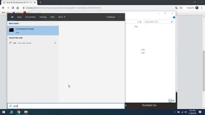This screenshot has width=205, height=115.
Task: Go forward in Chrome browser
Action: point(8,8)
